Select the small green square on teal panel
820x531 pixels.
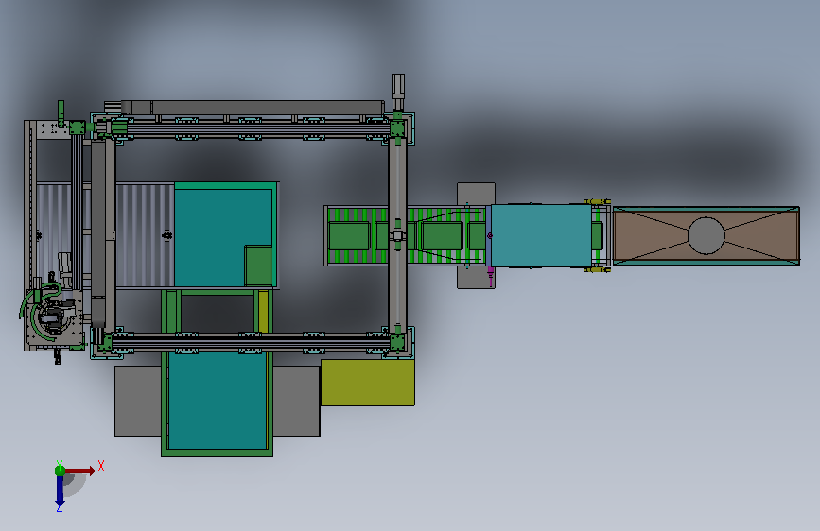(258, 265)
